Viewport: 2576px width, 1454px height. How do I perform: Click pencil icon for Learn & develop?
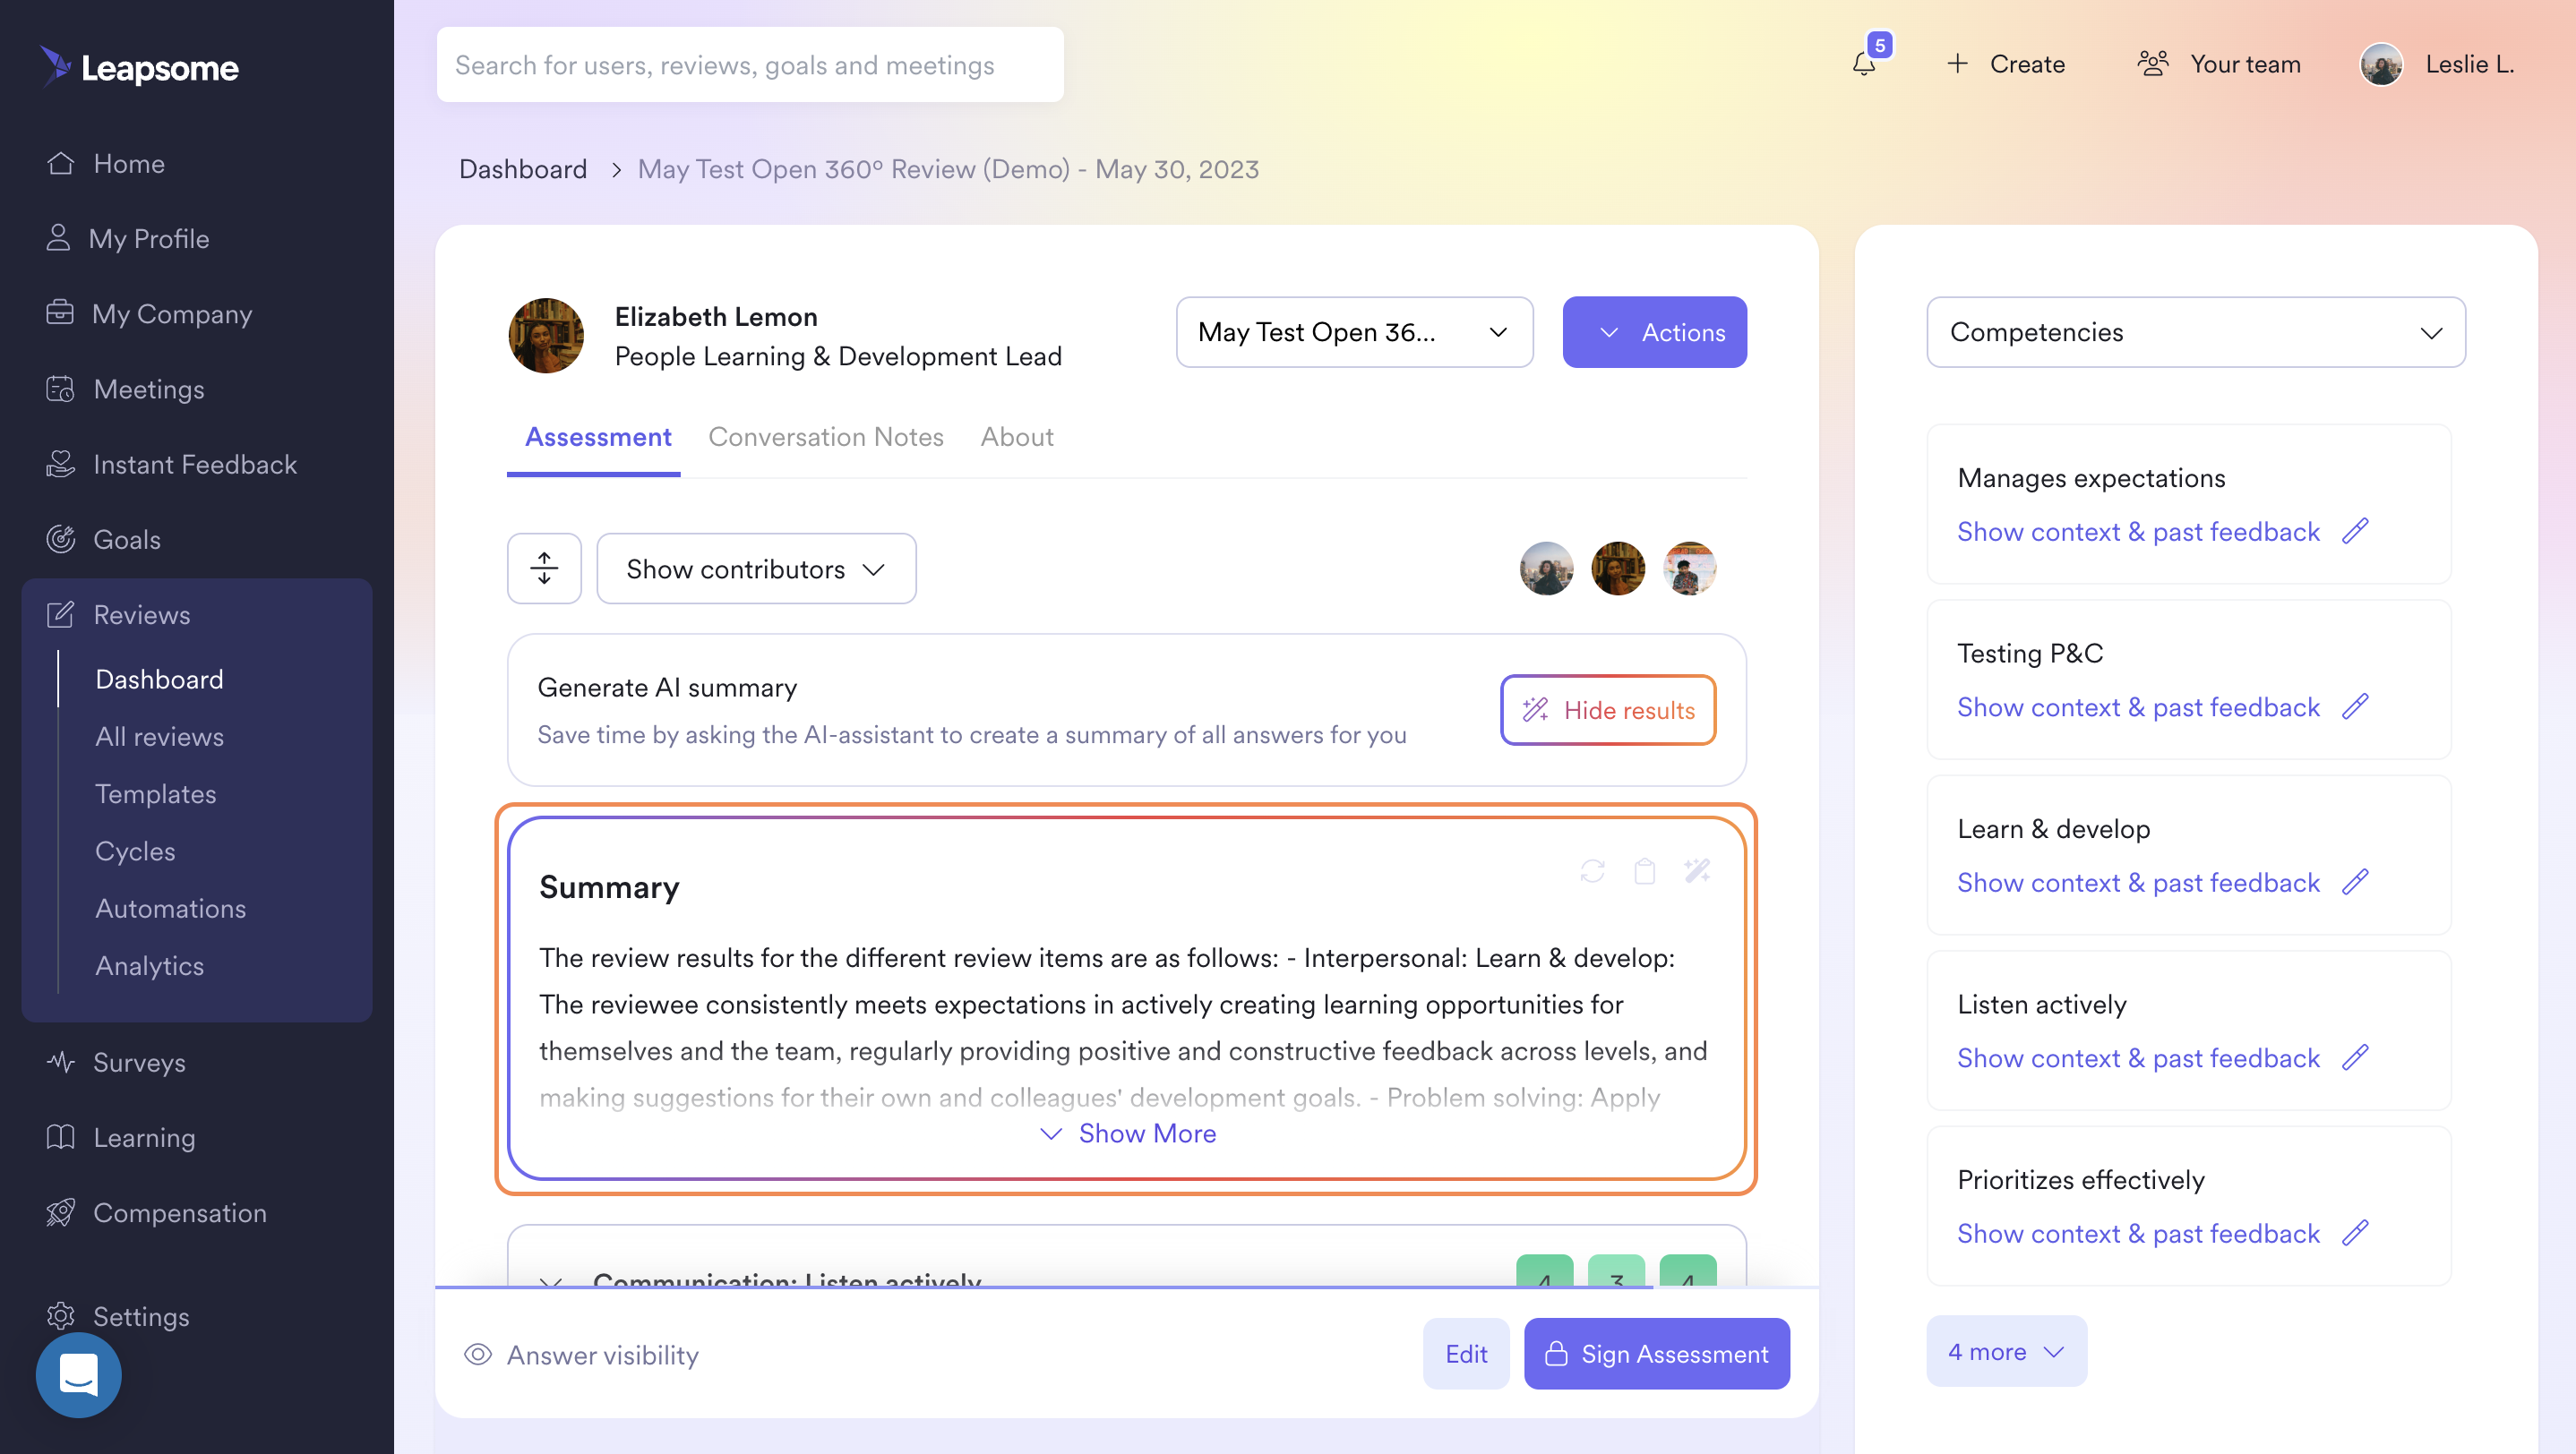(x=2356, y=881)
